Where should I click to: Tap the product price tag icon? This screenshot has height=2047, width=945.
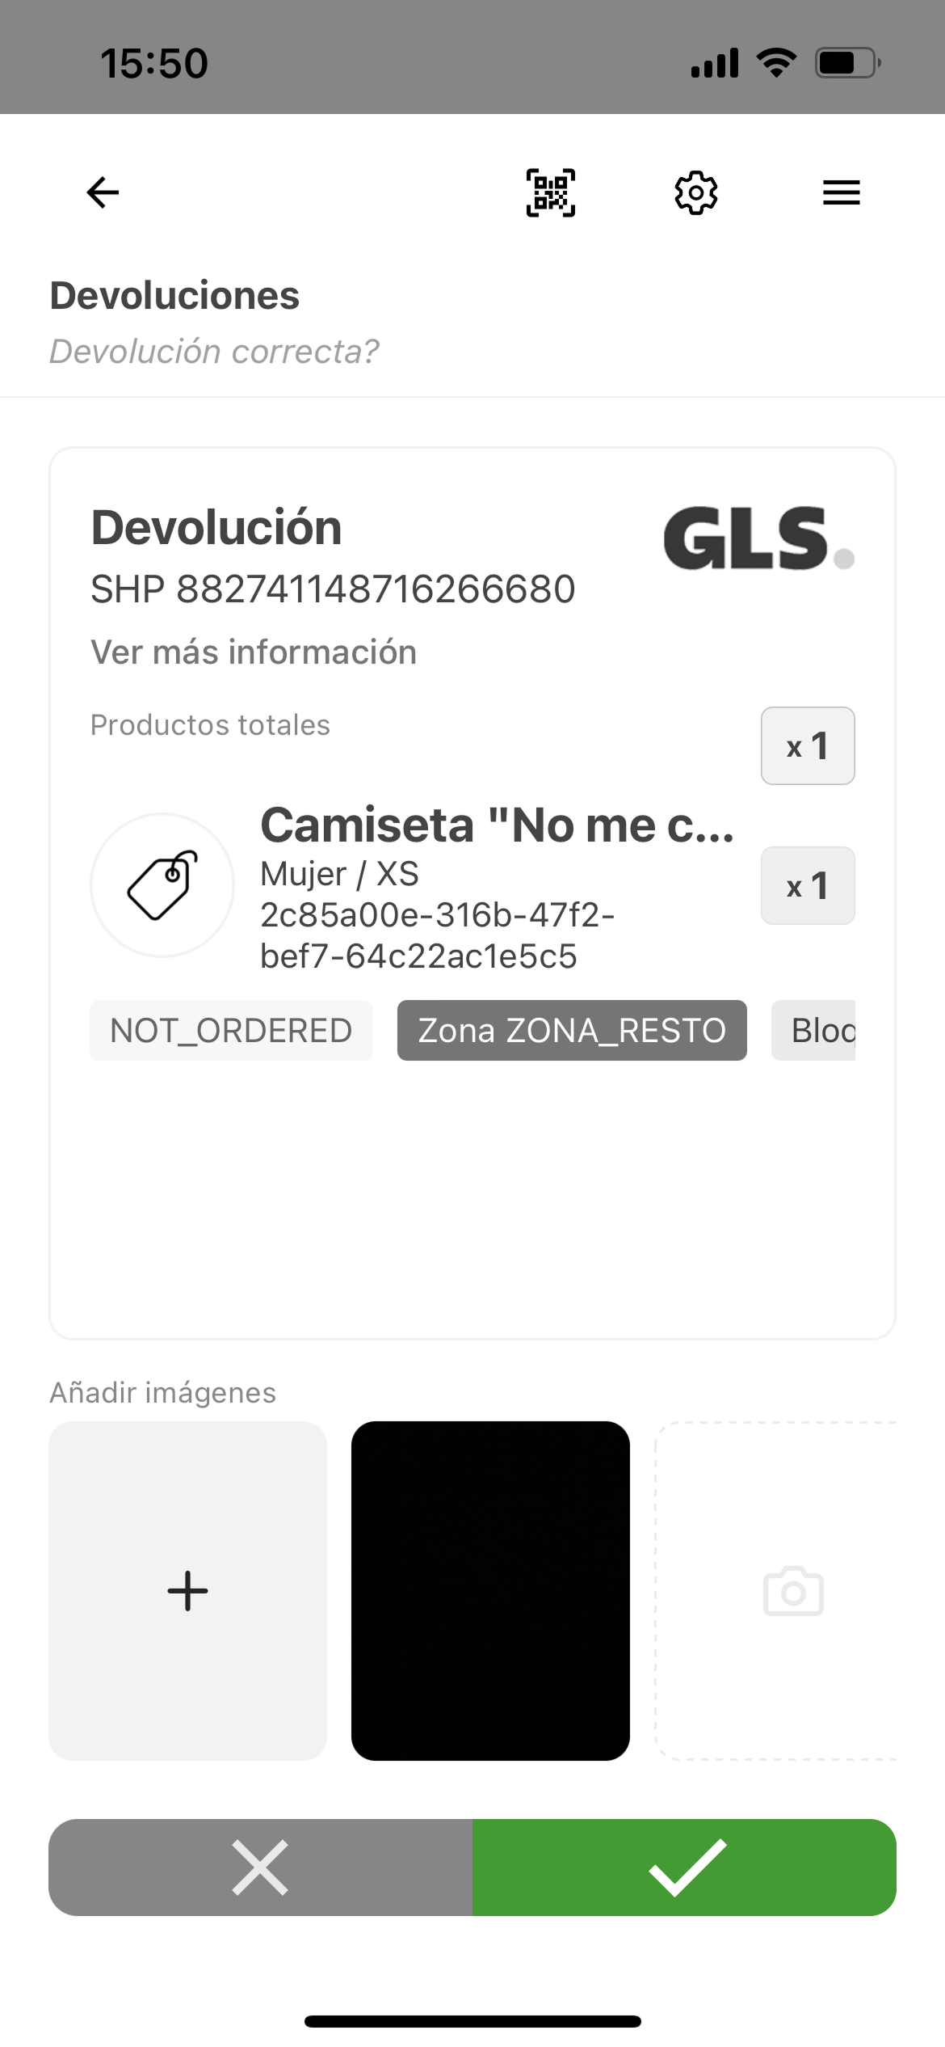(x=162, y=885)
